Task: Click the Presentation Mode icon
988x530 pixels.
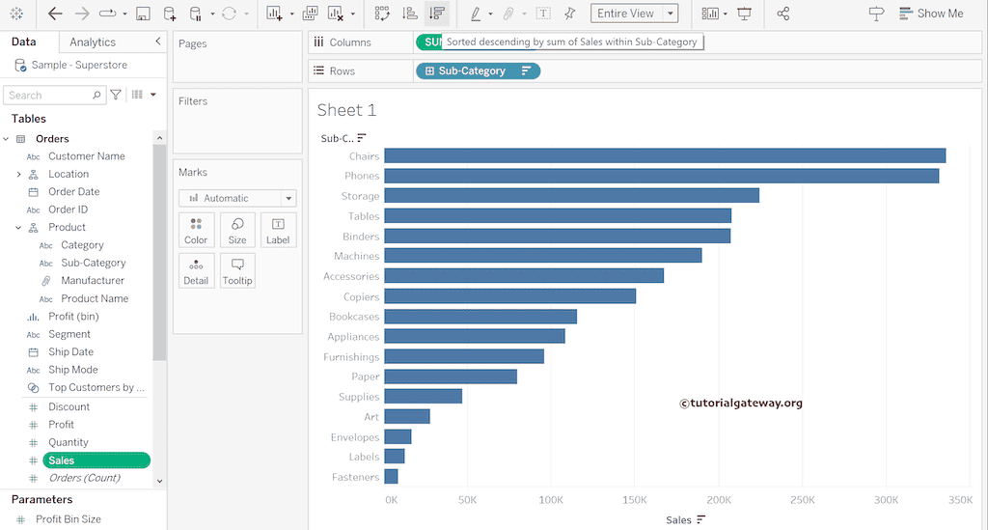Action: (x=744, y=14)
